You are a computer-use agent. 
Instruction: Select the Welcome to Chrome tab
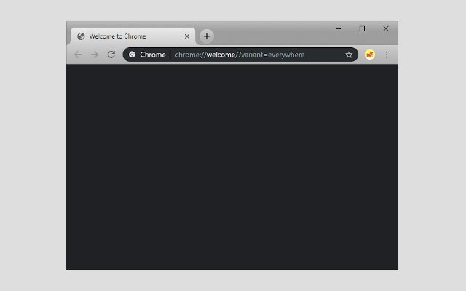[x=133, y=36]
